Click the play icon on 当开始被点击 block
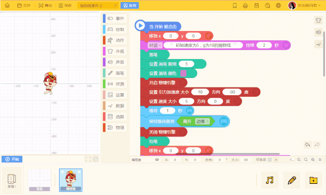The image size is (326, 195). pos(141,25)
